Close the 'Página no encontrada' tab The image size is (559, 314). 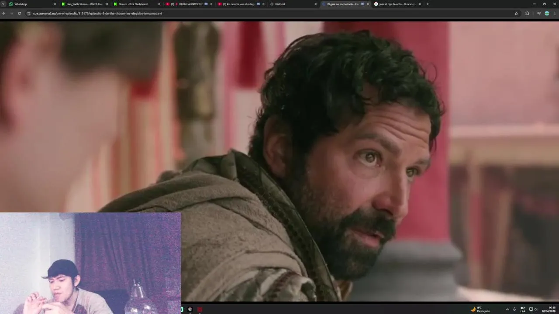click(x=368, y=4)
